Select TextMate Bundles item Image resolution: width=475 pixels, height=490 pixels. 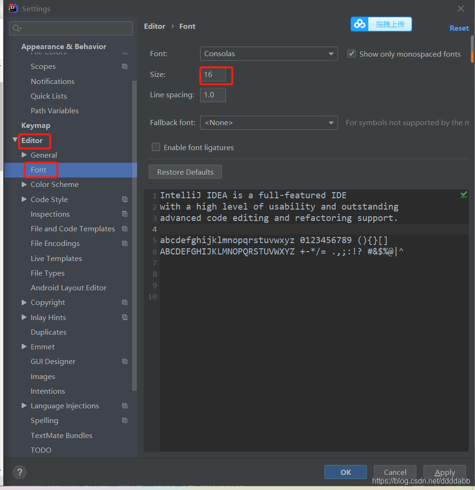tap(61, 435)
